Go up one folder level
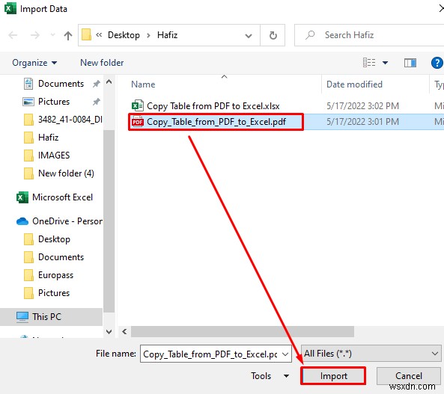Screen dimensions: 444x394 [68, 35]
